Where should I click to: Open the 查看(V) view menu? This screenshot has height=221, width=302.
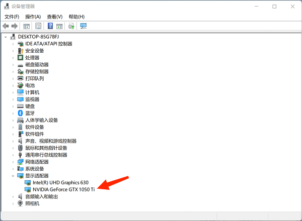tap(55, 17)
